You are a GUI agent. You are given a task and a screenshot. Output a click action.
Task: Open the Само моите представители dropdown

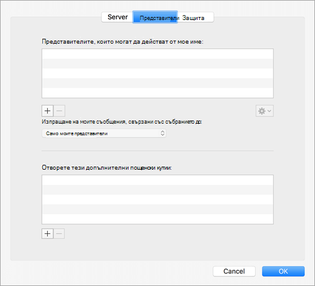104,133
